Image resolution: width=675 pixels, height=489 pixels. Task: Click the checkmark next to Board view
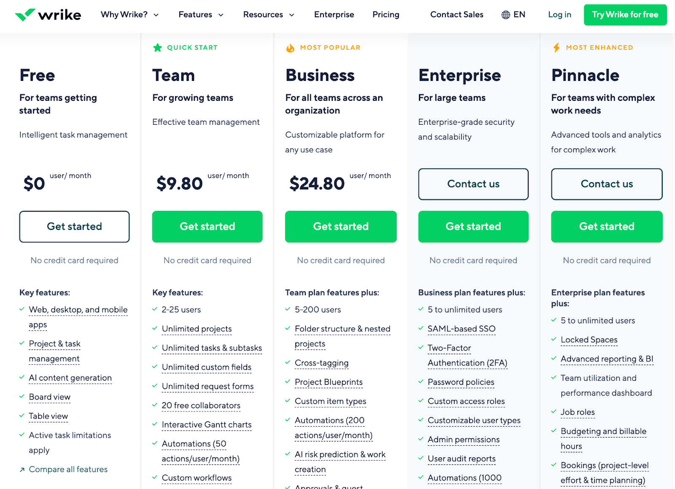click(22, 397)
